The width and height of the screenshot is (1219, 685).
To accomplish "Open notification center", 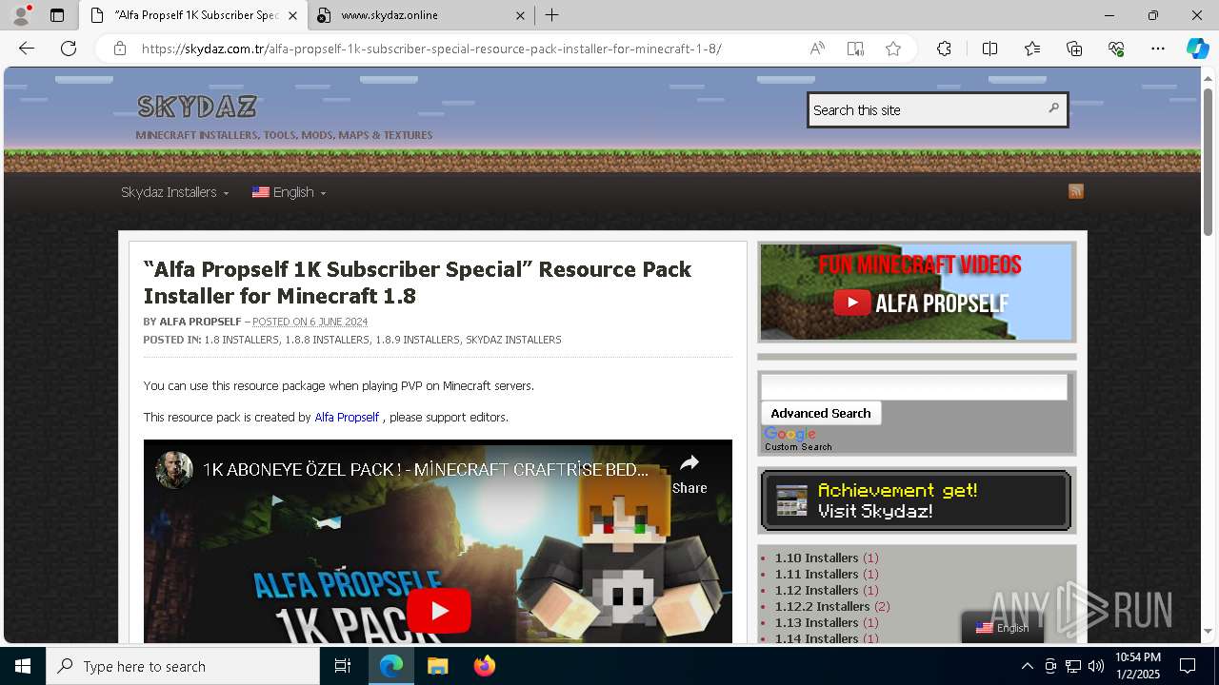I will click(1188, 666).
